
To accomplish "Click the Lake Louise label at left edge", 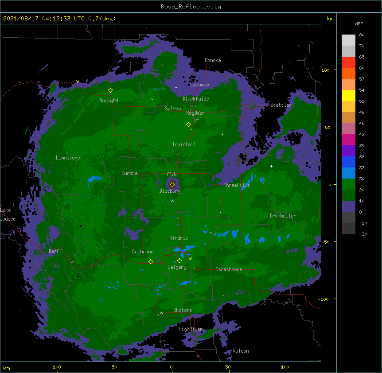I will (x=8, y=214).
